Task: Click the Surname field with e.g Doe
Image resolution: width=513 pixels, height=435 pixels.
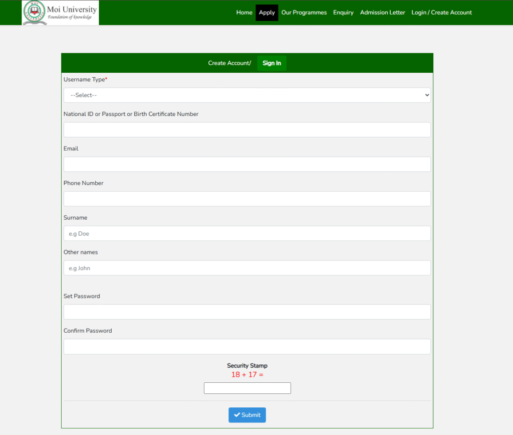Action: [247, 233]
